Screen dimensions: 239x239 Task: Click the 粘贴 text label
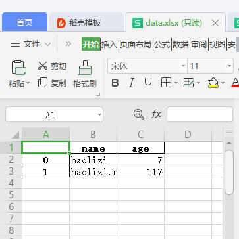click(16, 83)
